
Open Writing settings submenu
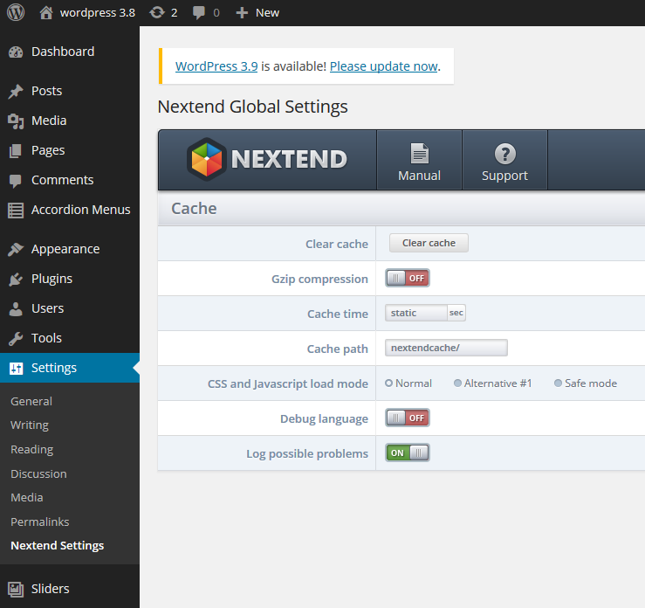(29, 425)
